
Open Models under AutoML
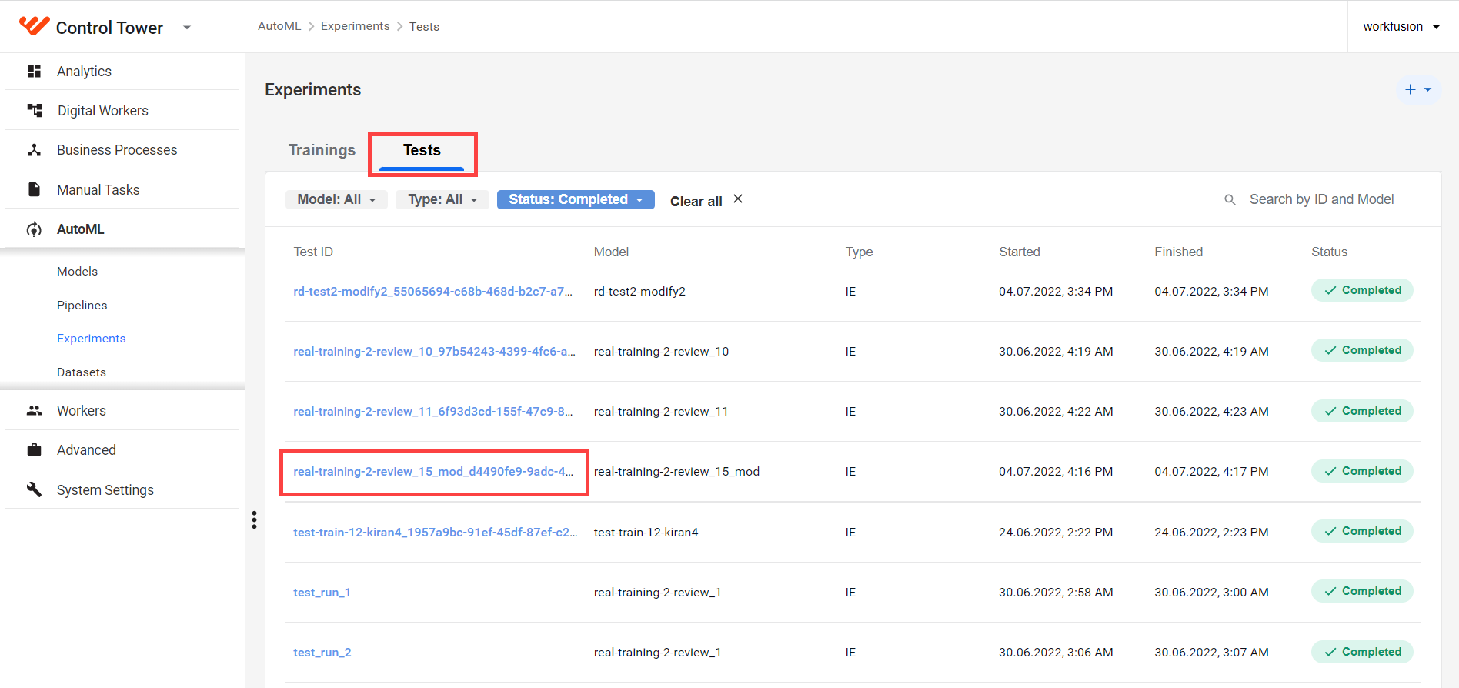tap(77, 272)
